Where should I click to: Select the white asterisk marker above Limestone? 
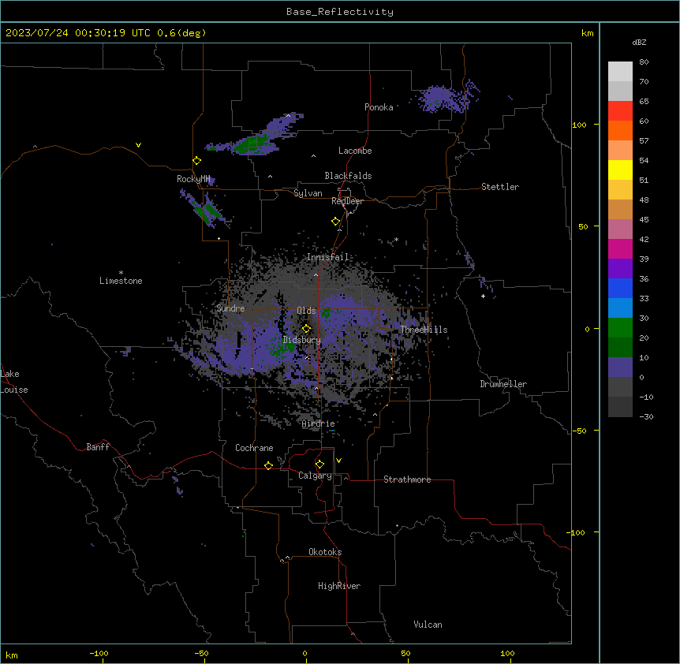(121, 273)
